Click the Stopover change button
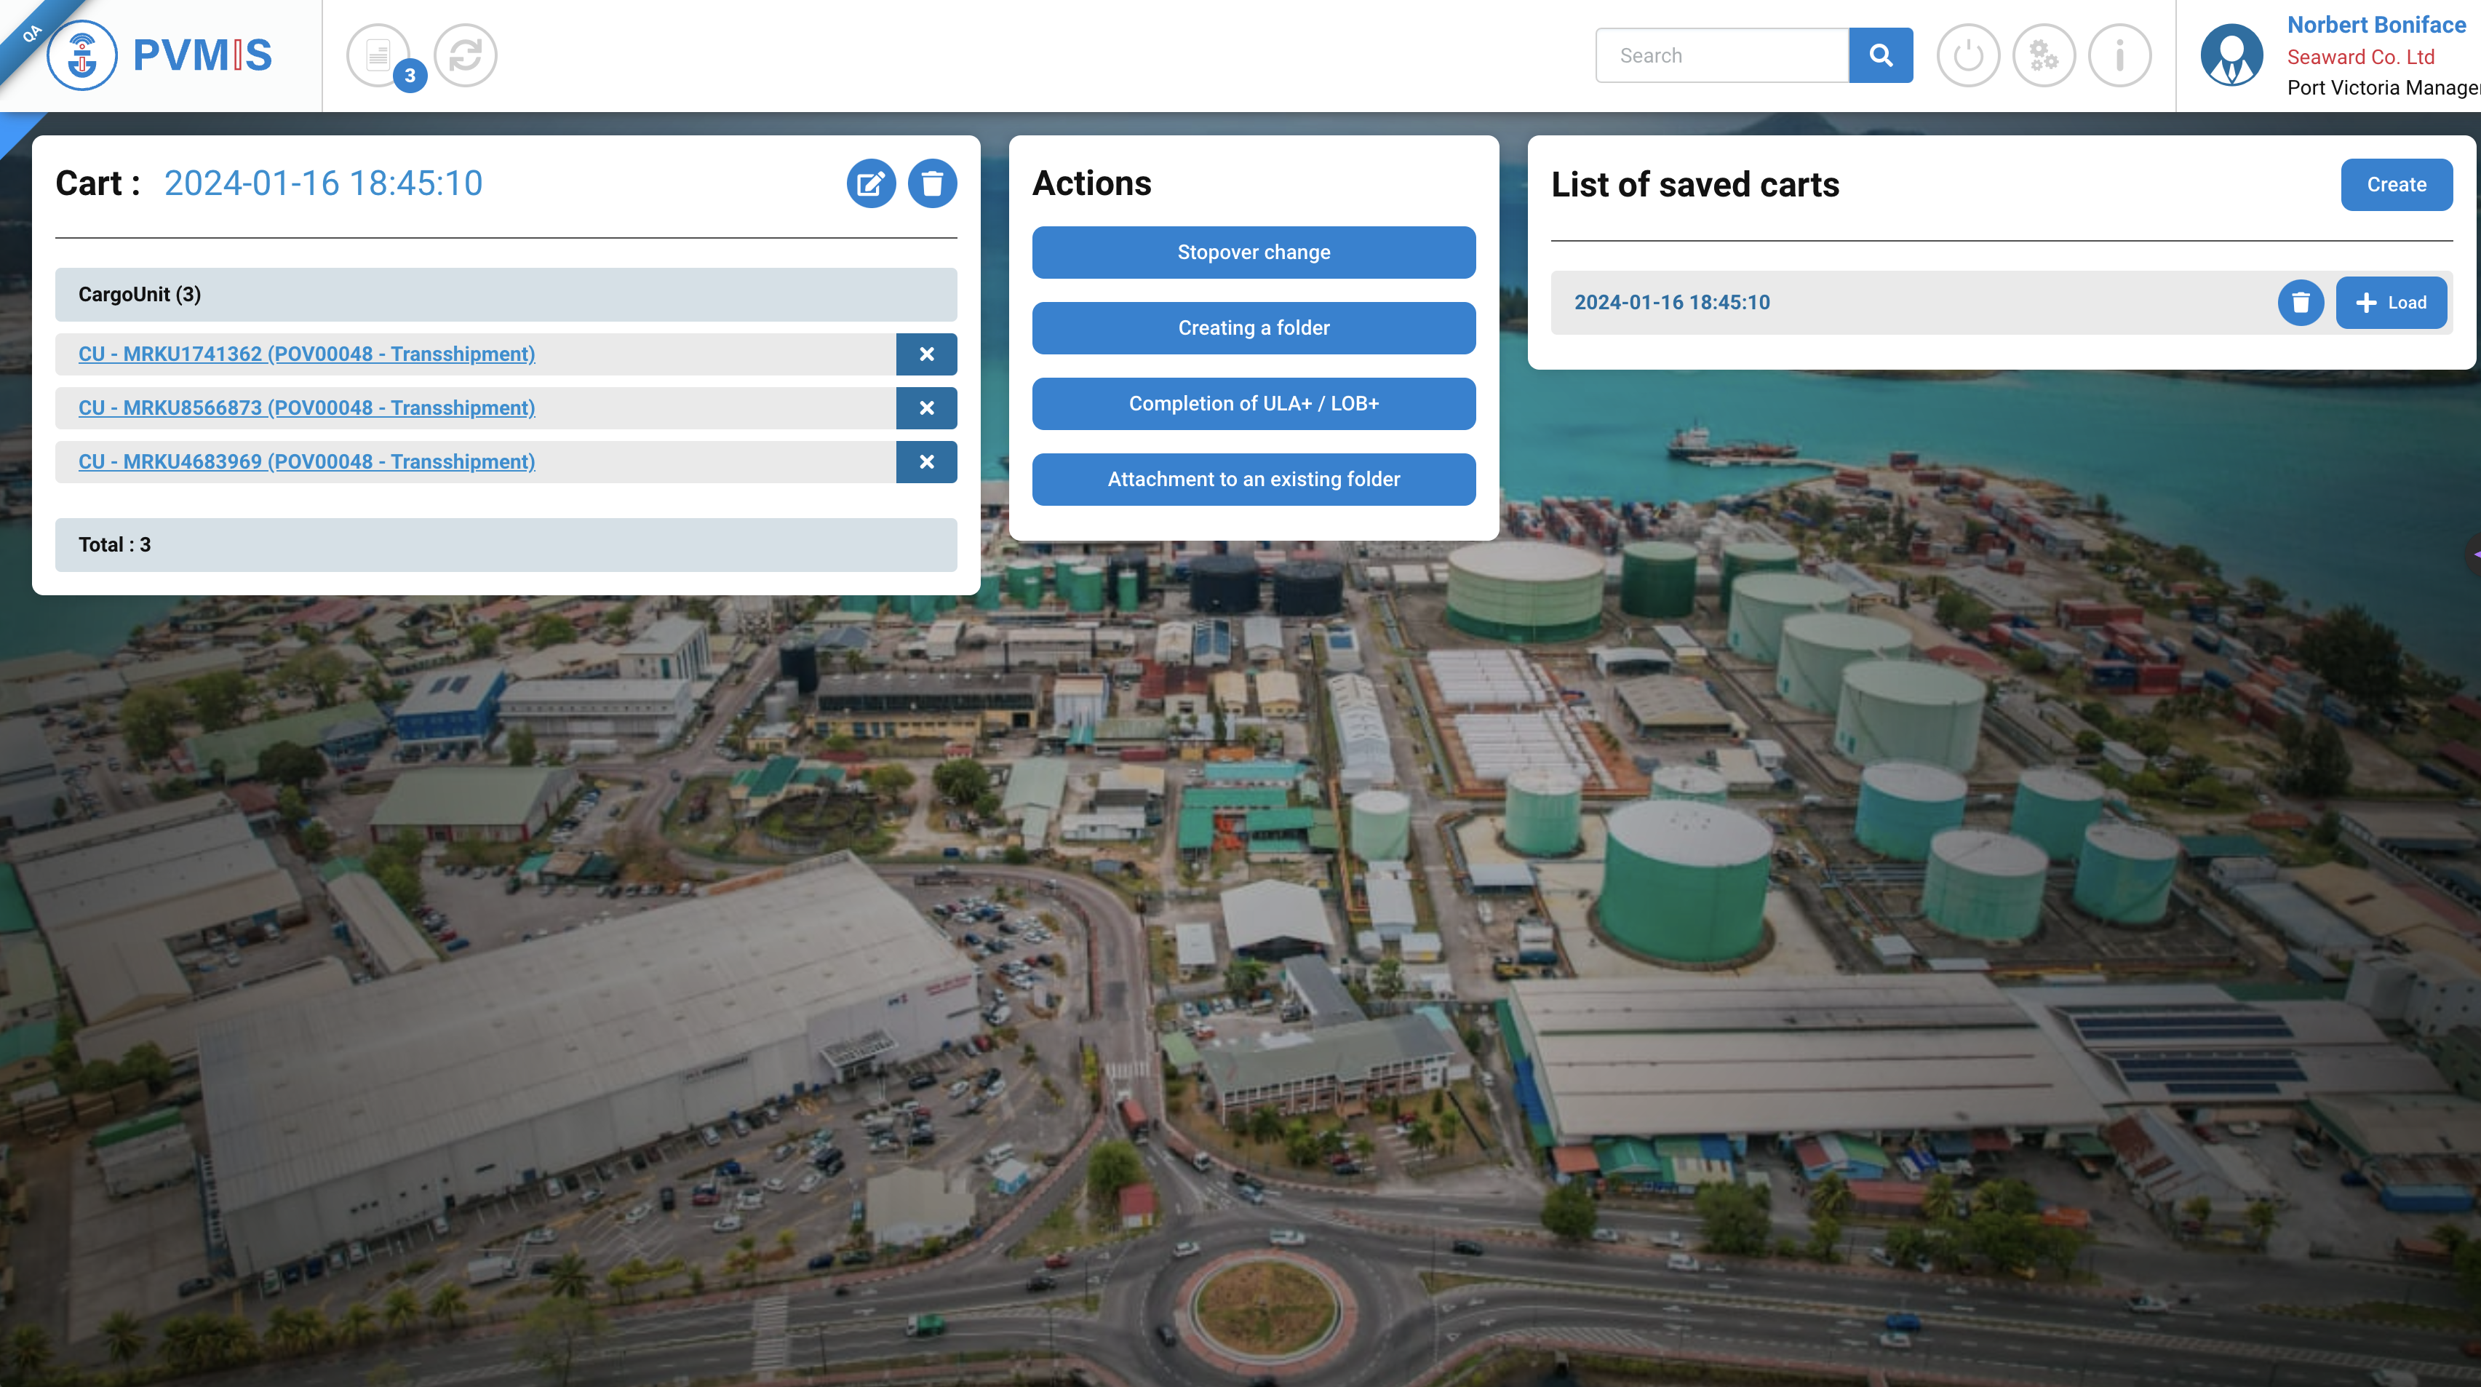Image resolution: width=2481 pixels, height=1387 pixels. coord(1253,253)
